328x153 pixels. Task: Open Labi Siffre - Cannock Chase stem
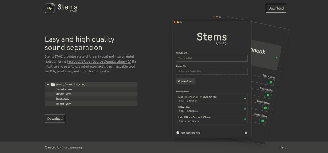(x=212, y=119)
